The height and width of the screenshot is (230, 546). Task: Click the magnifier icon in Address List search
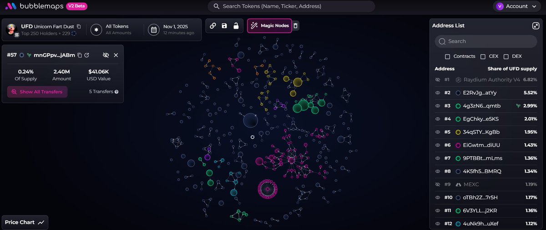click(442, 41)
